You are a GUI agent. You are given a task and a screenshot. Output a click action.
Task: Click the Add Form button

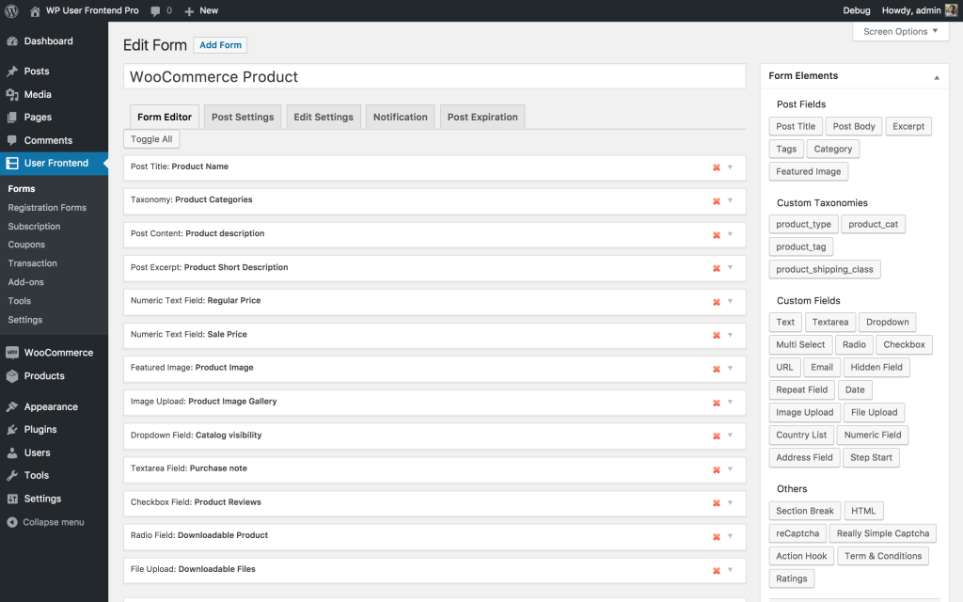click(220, 45)
